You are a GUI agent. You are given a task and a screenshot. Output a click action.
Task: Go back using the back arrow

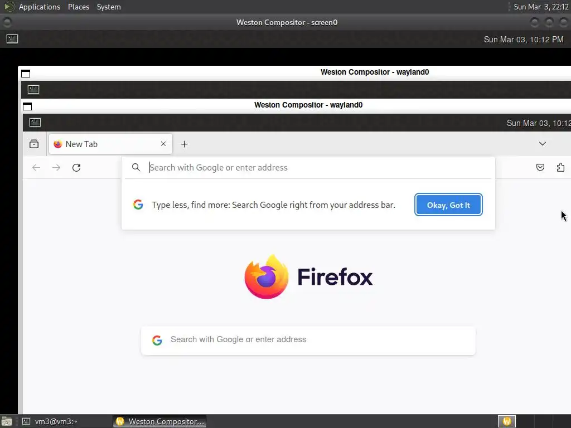(x=36, y=167)
